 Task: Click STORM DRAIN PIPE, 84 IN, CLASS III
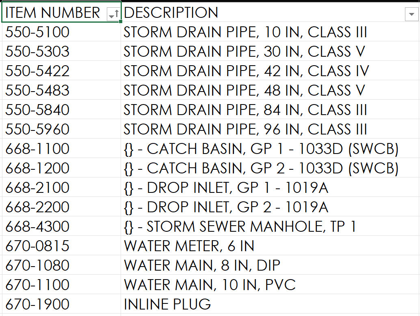click(x=245, y=110)
